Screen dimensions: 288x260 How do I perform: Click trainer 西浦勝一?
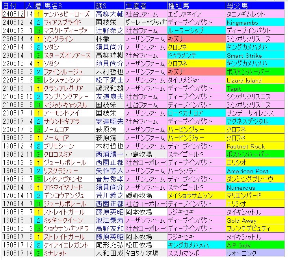tap(110, 154)
